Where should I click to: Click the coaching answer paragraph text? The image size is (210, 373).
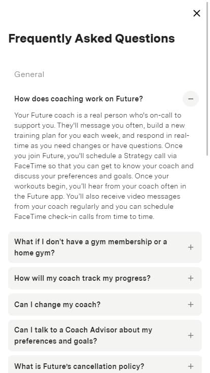pos(104,166)
